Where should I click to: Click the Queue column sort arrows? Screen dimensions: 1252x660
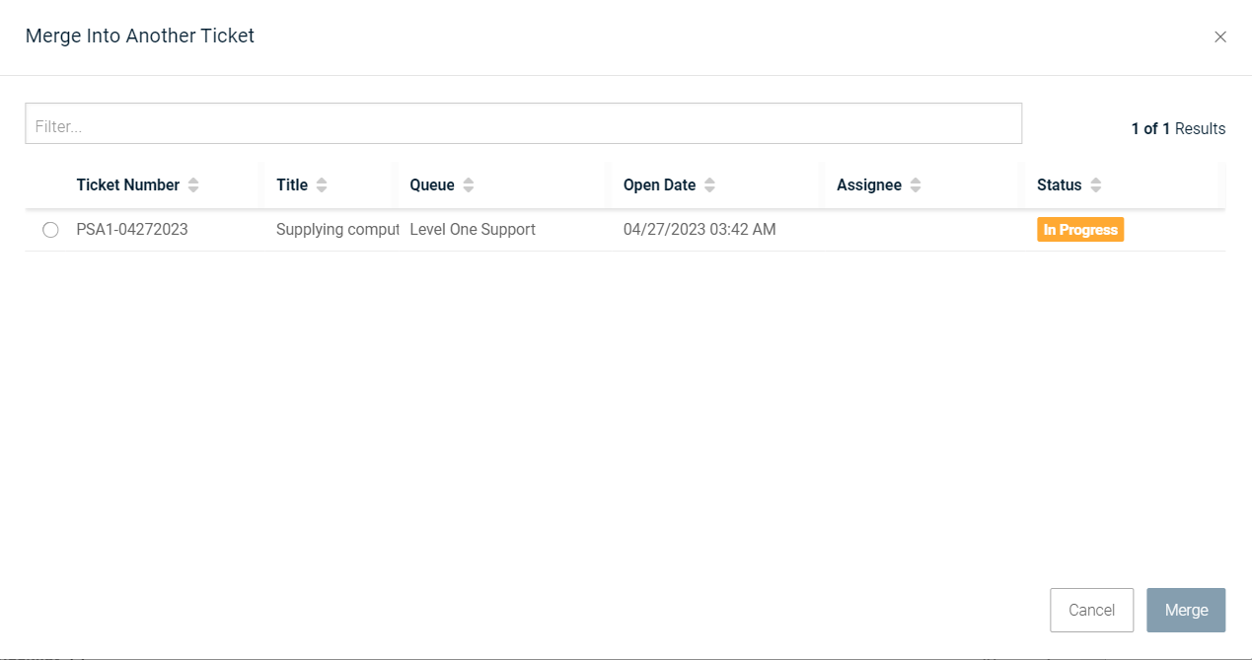[x=469, y=185]
